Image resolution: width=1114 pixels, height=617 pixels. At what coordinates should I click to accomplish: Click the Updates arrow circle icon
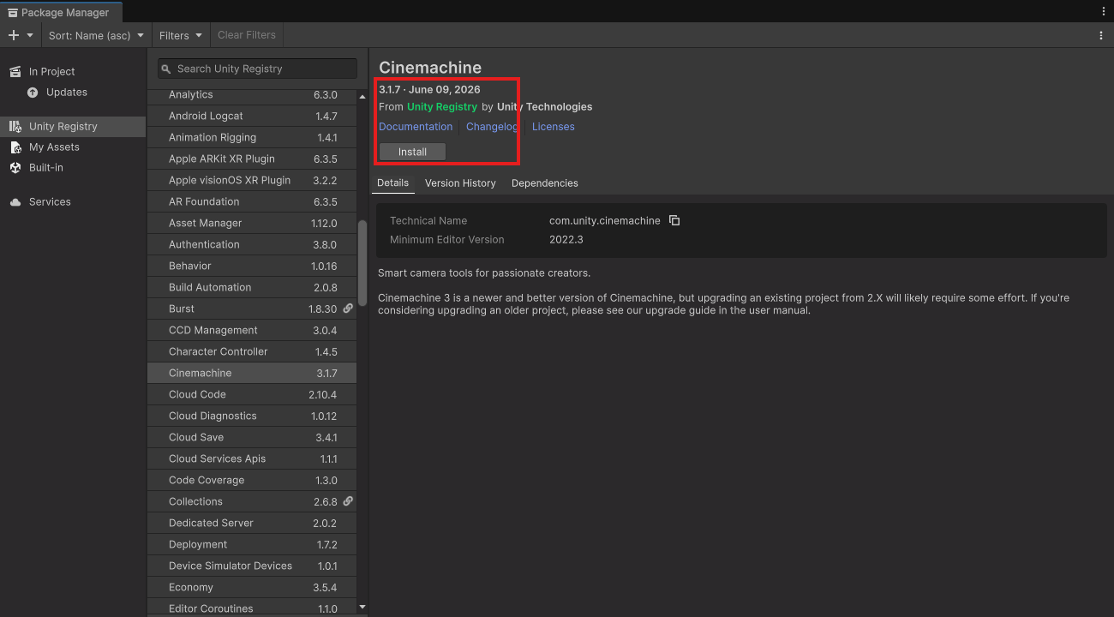pyautogui.click(x=33, y=92)
